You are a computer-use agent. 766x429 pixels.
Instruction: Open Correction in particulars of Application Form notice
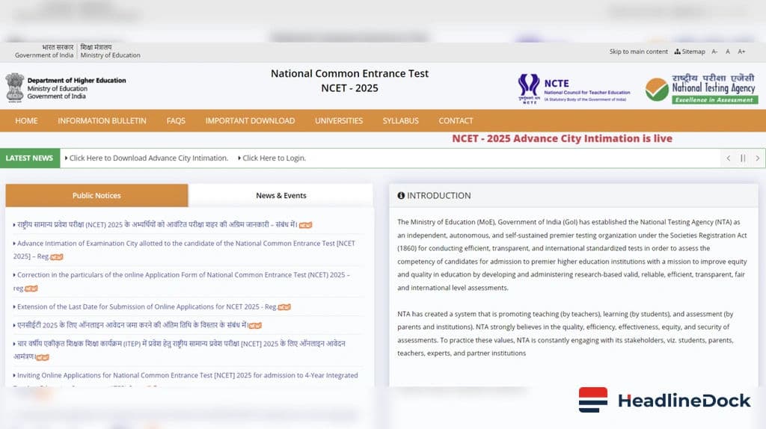[x=181, y=281]
